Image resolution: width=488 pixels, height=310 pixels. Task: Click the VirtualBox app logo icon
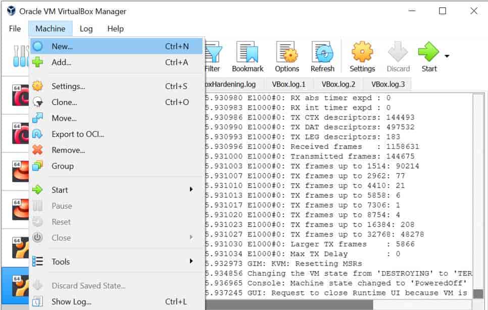click(12, 11)
